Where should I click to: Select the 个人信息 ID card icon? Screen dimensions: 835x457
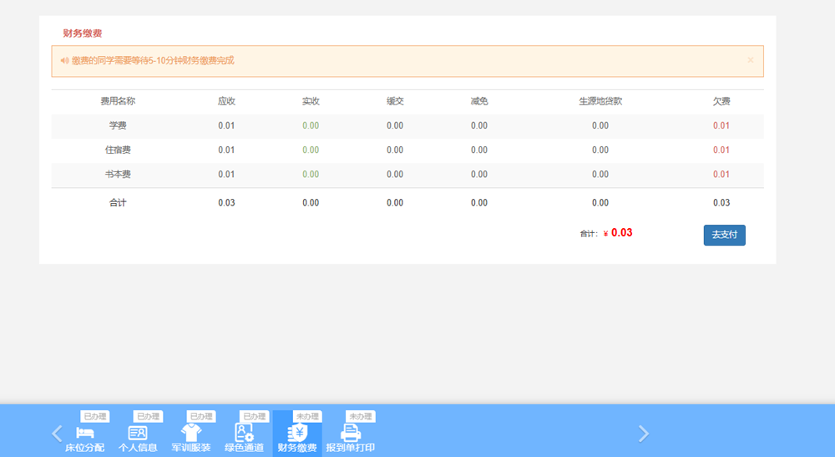138,433
